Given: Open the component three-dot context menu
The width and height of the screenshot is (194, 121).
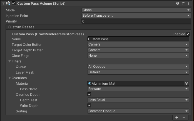Looking at the screenshot, I should coord(189,4).
